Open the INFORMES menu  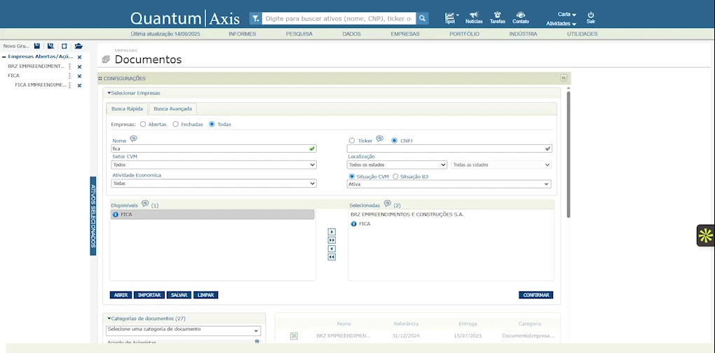tap(242, 34)
